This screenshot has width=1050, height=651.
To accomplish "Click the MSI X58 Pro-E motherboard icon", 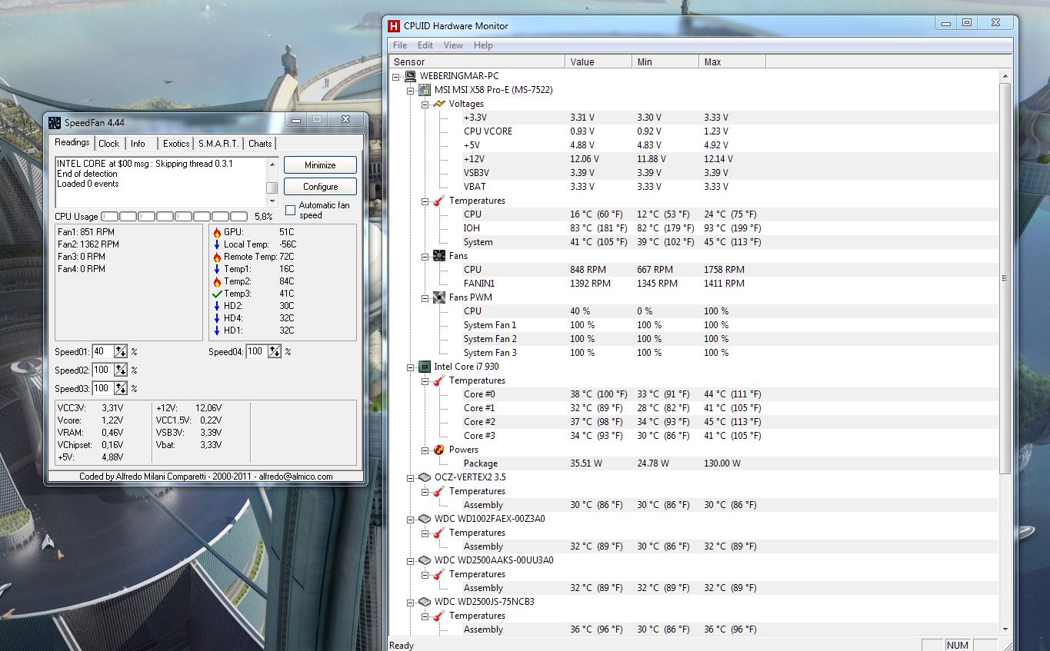I will [x=425, y=90].
